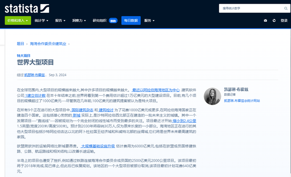This screenshot has height=177, width=291.
Task: Open the 服务 dropdown
Action: tap(150, 20)
